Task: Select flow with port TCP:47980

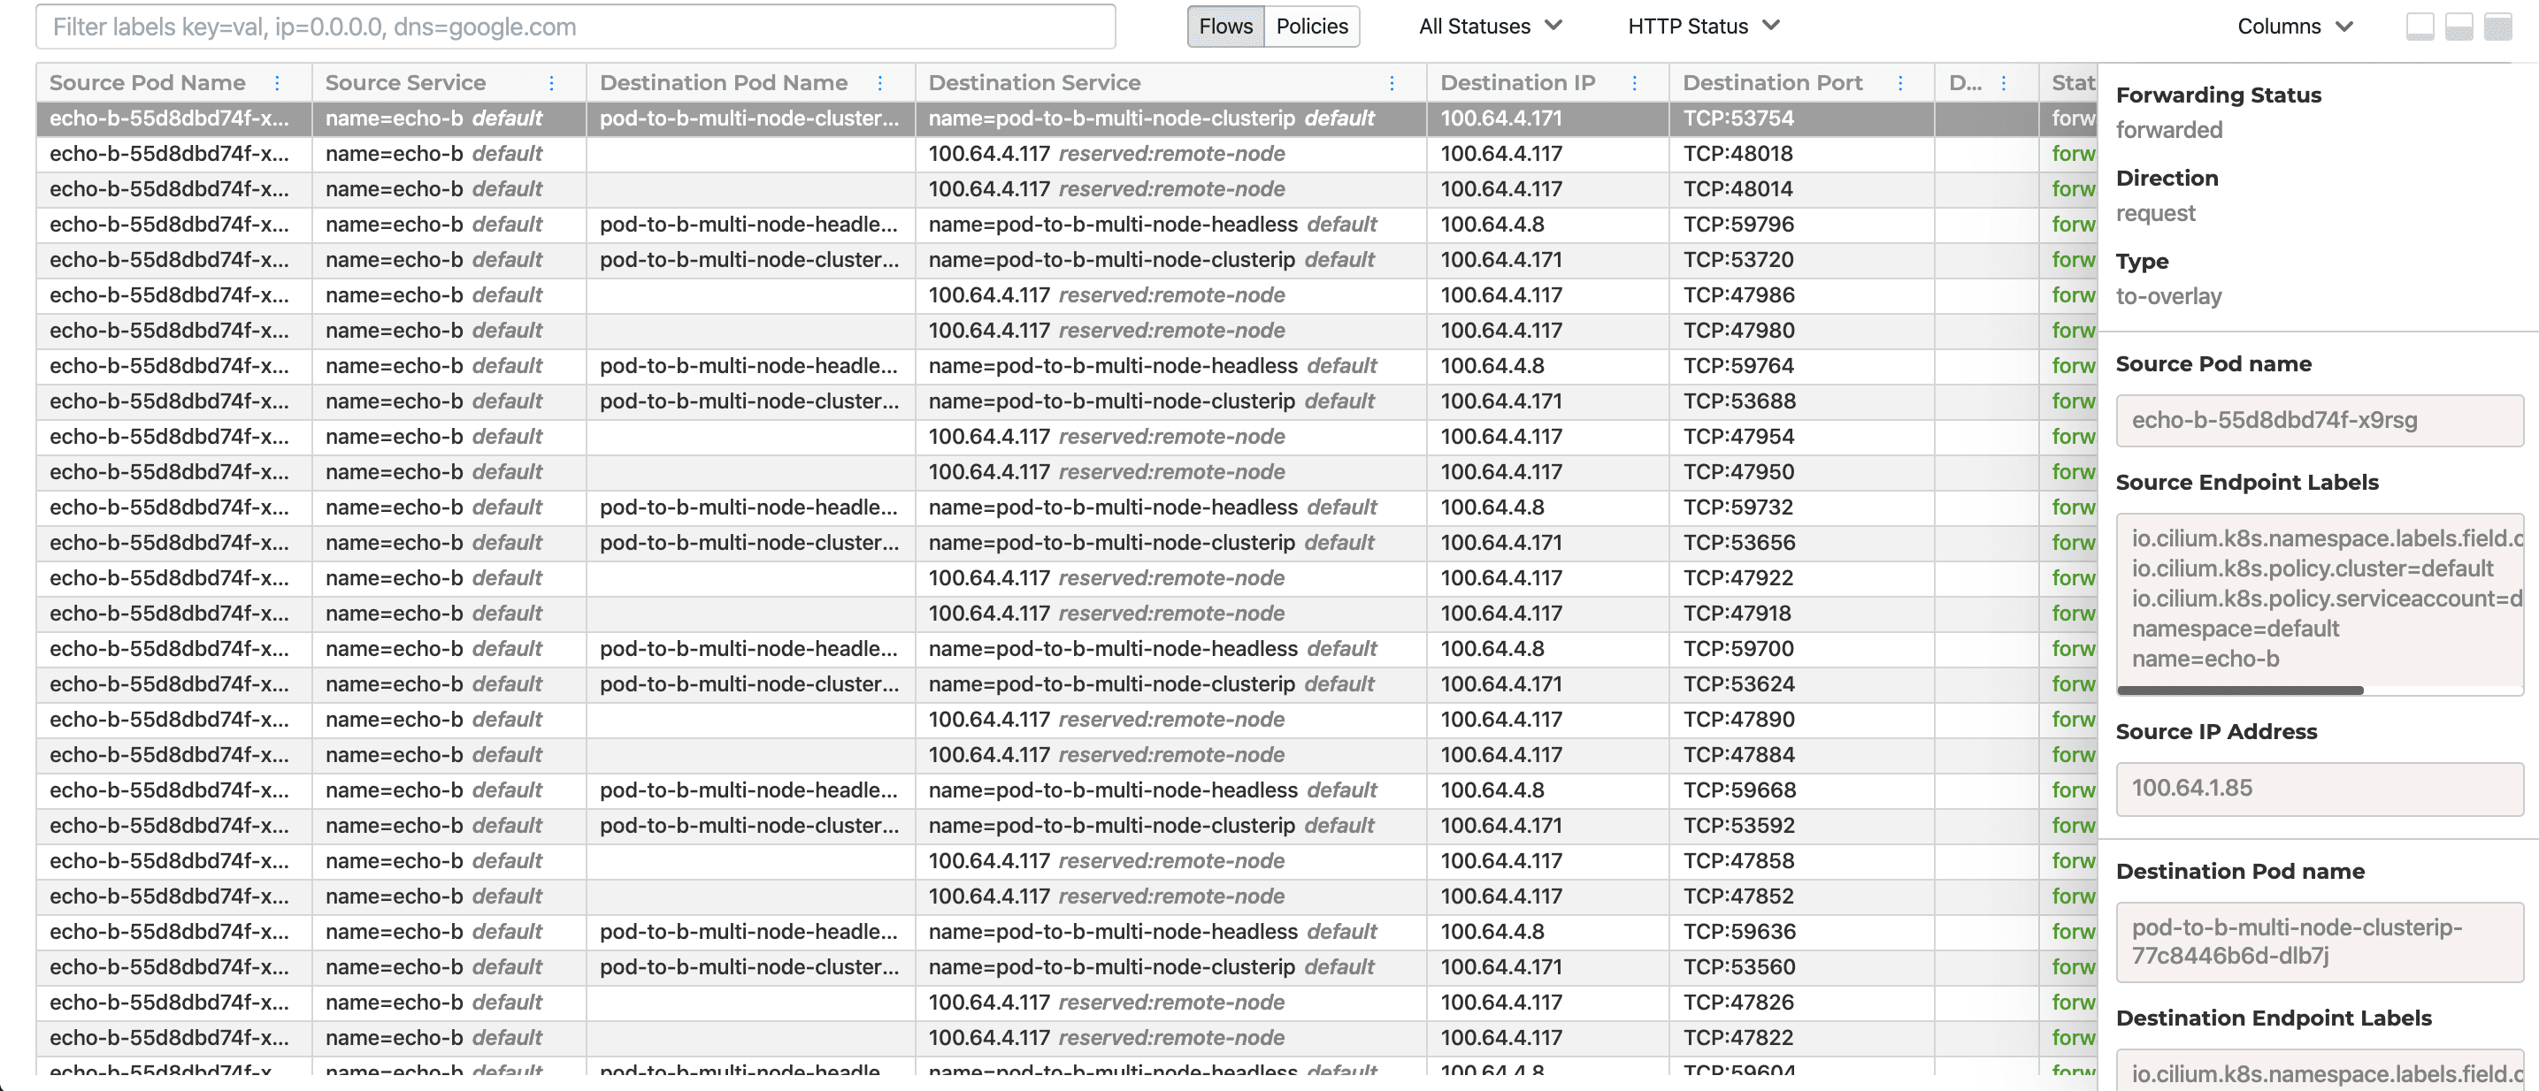Action: click(1066, 331)
